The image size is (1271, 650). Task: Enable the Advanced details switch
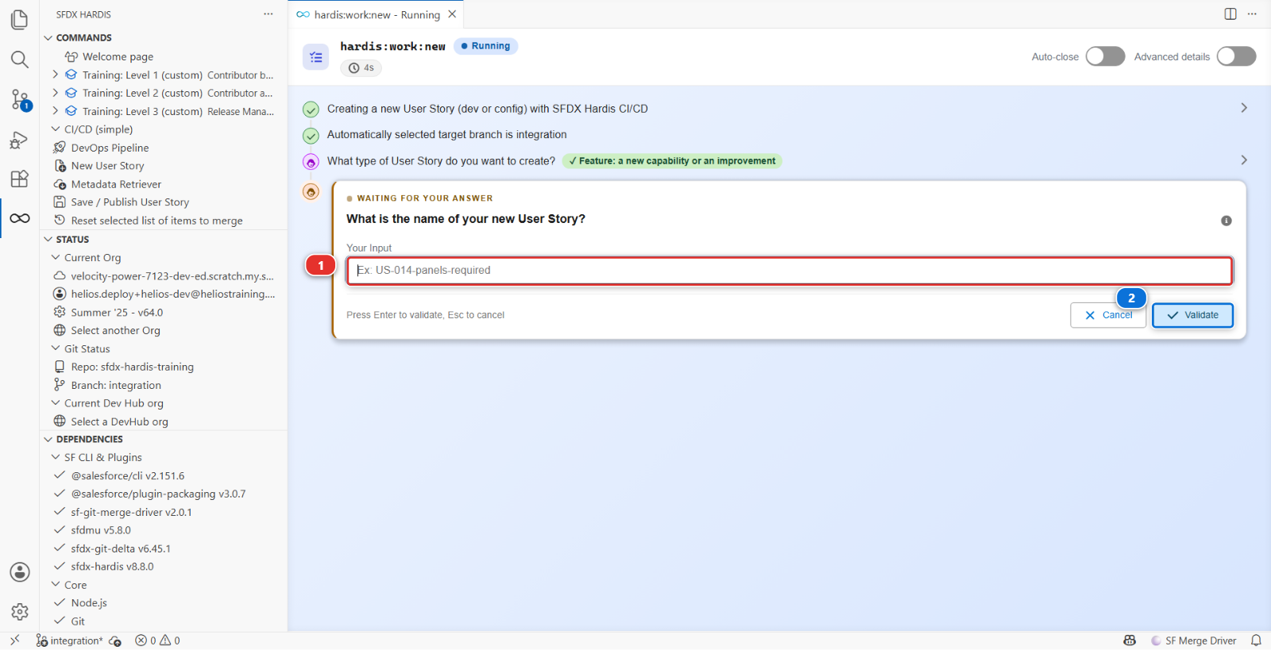[1236, 56]
